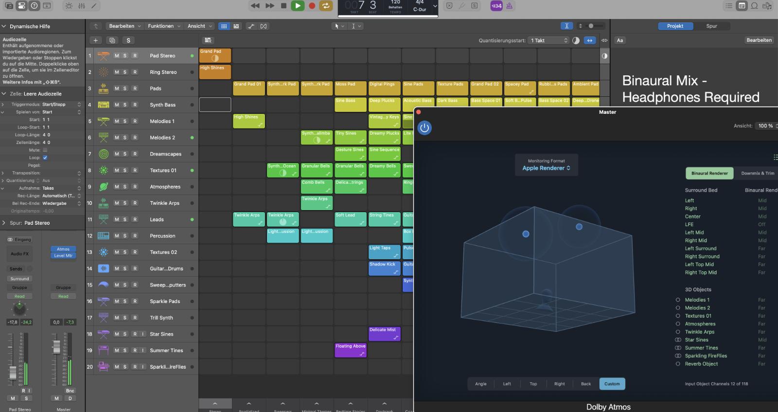Screen dimensions: 778x412
Task: Show the Tracks area view button
Action: [236, 26]
